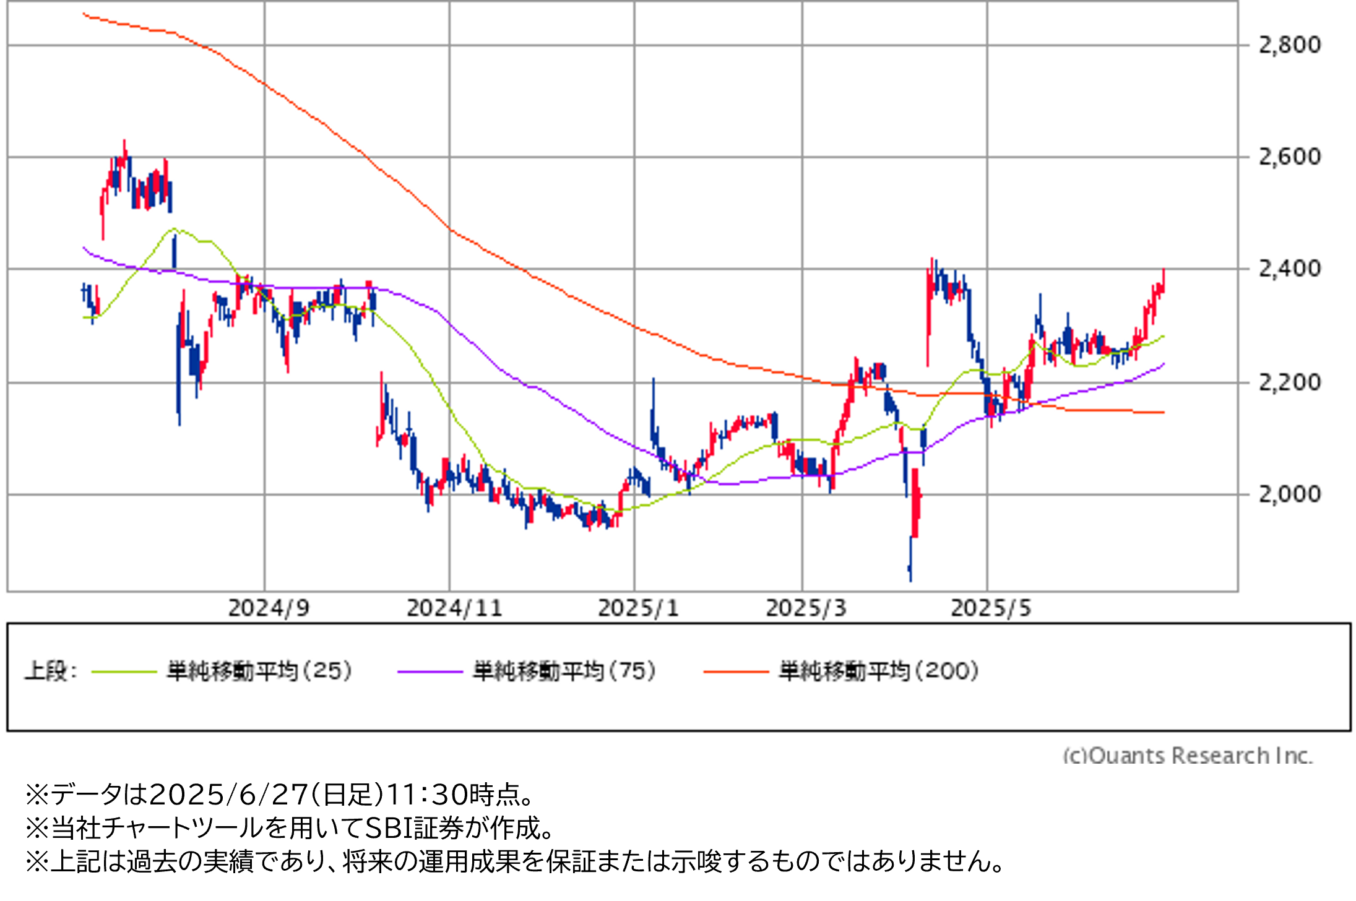The image size is (1356, 901).
Task: Click the 2024/9 date axis label
Action: coord(268,608)
